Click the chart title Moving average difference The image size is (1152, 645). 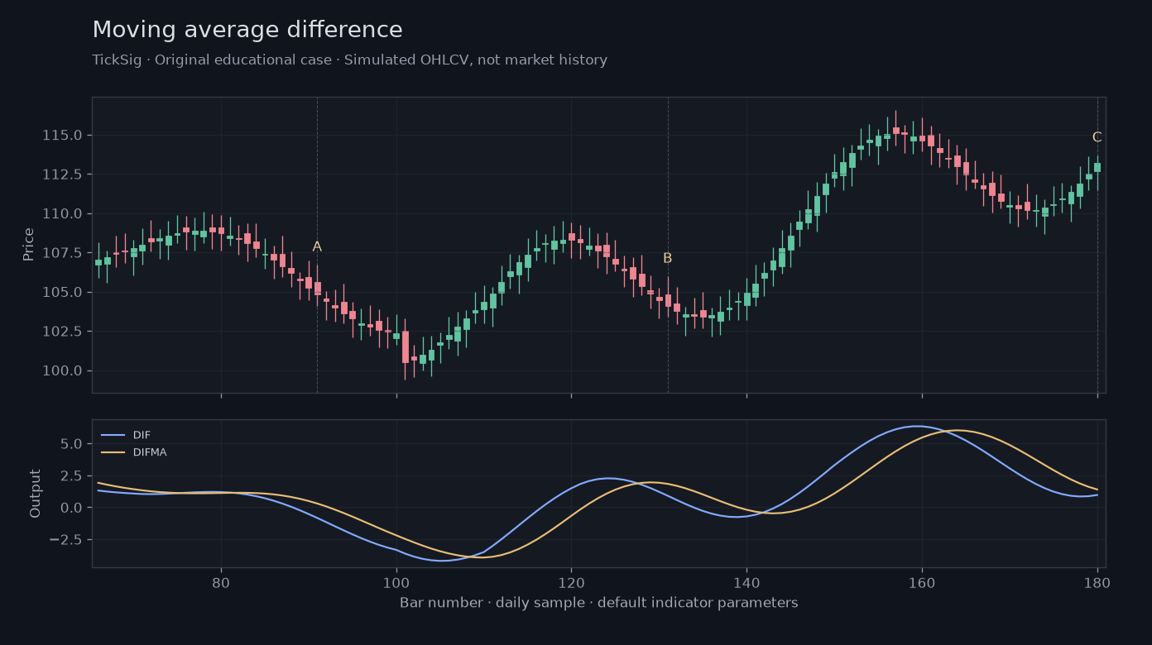(247, 30)
